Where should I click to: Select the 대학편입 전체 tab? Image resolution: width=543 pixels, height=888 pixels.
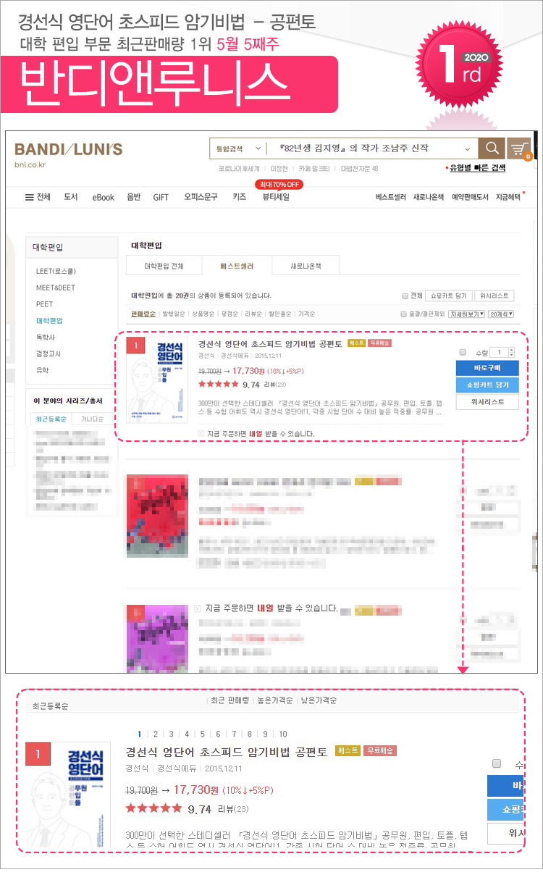pyautogui.click(x=164, y=266)
